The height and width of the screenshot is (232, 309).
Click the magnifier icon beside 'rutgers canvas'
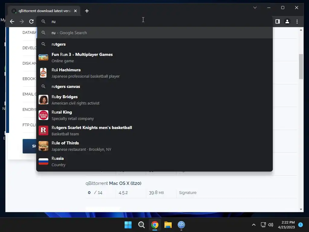(x=43, y=86)
